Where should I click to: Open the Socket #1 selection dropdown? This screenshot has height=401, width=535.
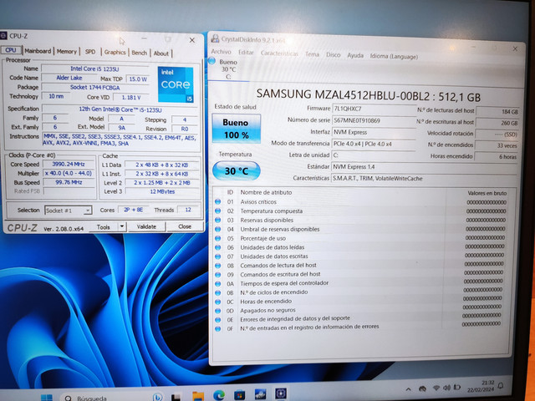click(x=68, y=211)
